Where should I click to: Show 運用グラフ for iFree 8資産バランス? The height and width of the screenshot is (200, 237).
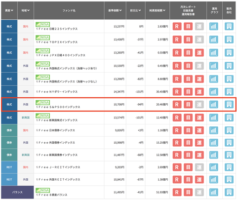[214, 192]
